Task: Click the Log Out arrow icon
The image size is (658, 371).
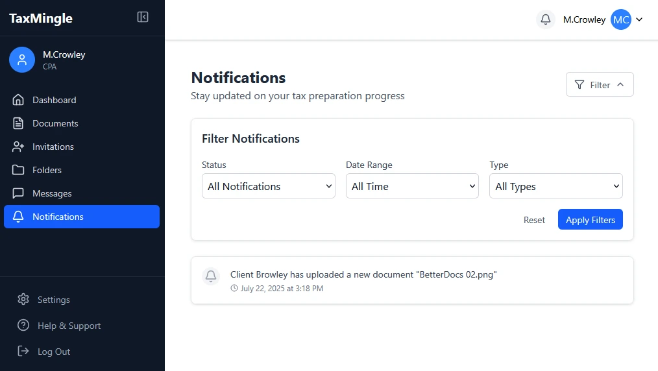Action: [23, 352]
